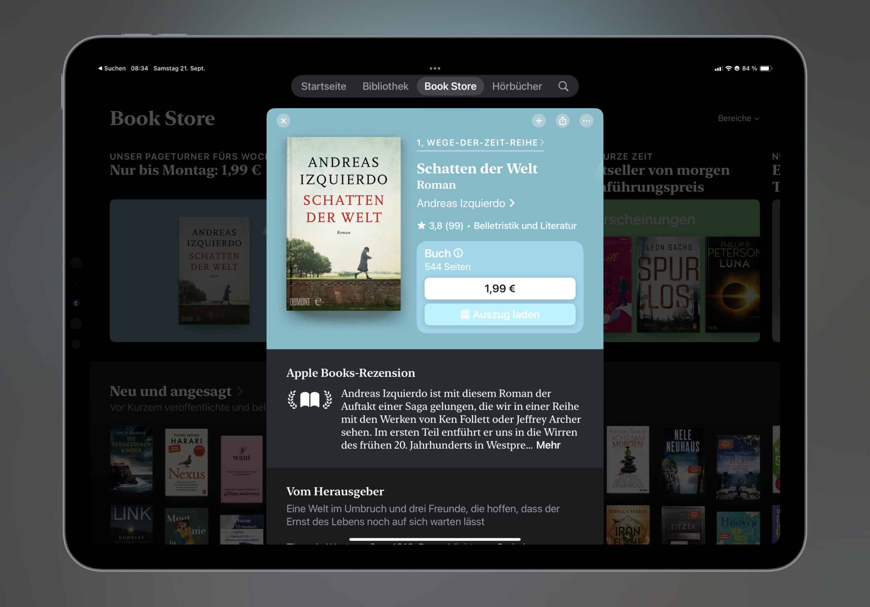Viewport: 870px width, 607px height.
Task: Open the Link book cover
Action: coord(131,524)
